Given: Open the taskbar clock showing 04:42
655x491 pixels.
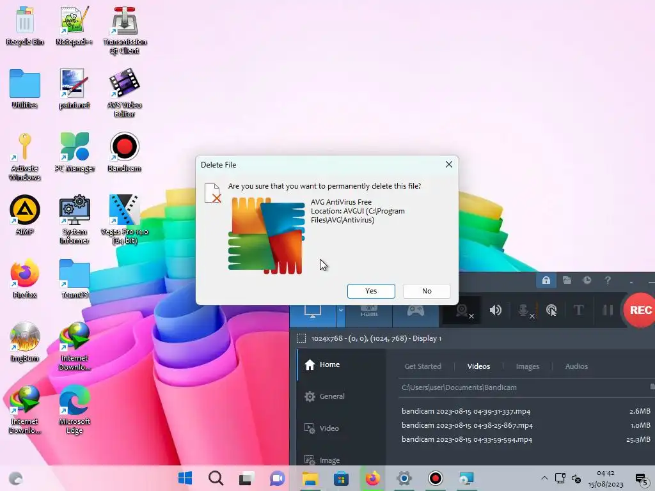Looking at the screenshot, I should (x=606, y=478).
